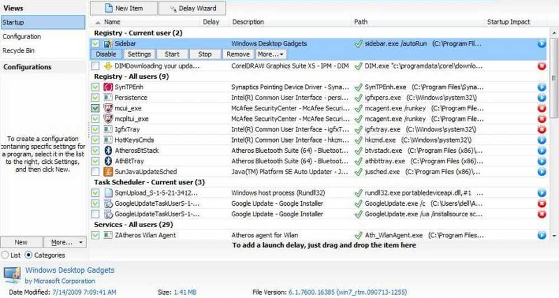Click blue startup impact icon for AthBtTray
559x298 pixels.
(542, 161)
